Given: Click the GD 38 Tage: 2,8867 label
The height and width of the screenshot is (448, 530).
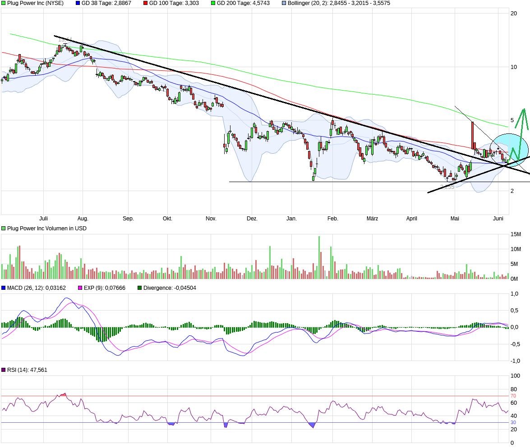Looking at the screenshot, I should click(106, 3).
